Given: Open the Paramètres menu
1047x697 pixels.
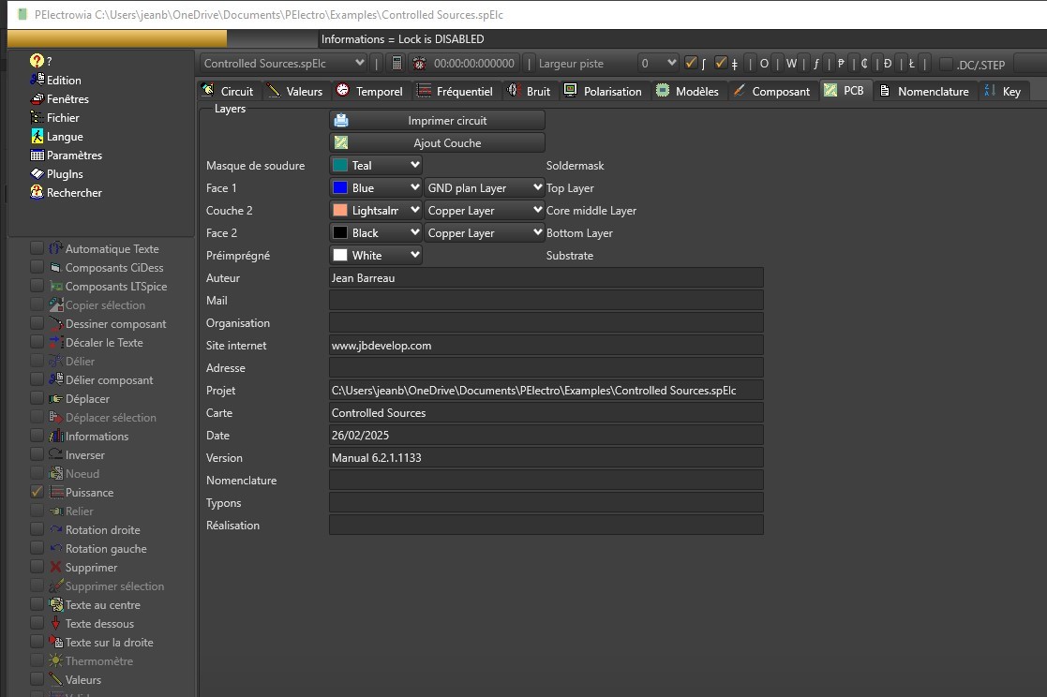Looking at the screenshot, I should click(x=74, y=156).
